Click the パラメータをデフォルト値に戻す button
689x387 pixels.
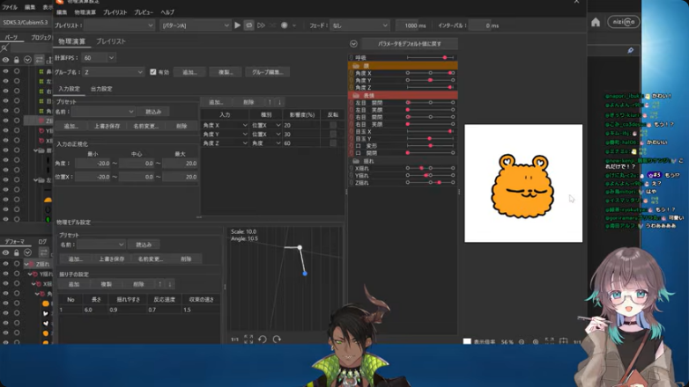pyautogui.click(x=409, y=44)
